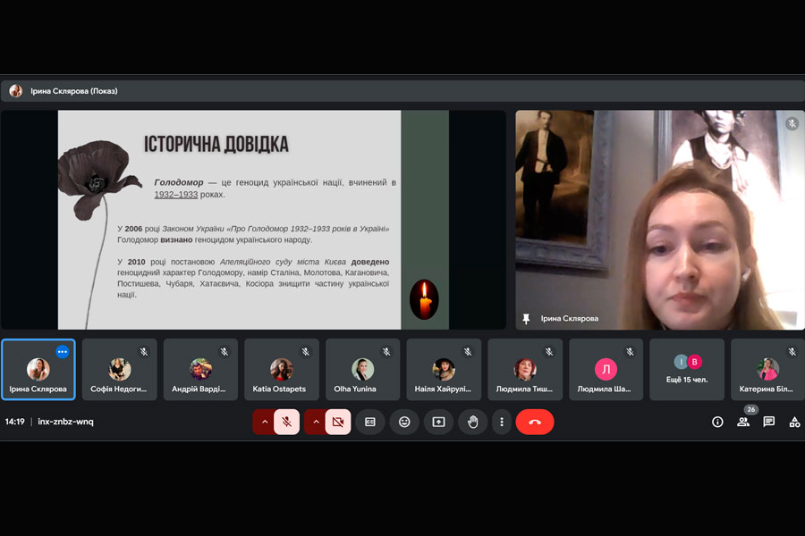Viewport: 805px width, 536px height.
Task: Click the meeting time 14:19
Action: click(x=15, y=422)
